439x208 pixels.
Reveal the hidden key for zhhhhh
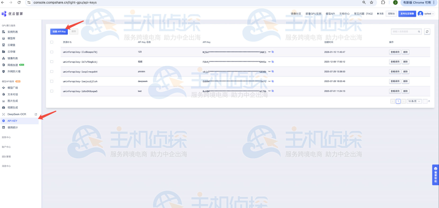click(x=269, y=71)
